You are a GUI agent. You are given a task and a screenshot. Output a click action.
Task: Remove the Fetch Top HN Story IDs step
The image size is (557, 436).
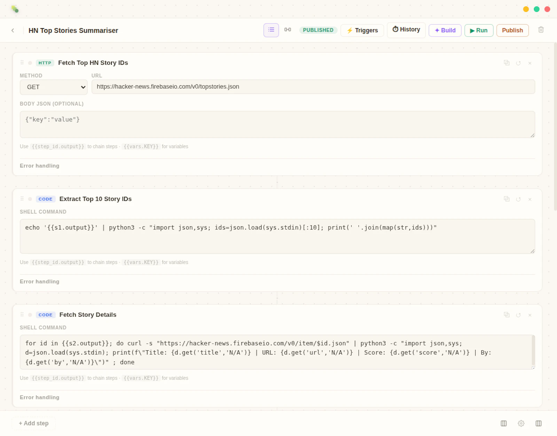[530, 63]
